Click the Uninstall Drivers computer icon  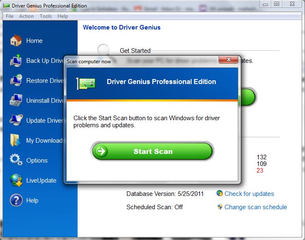(x=16, y=100)
